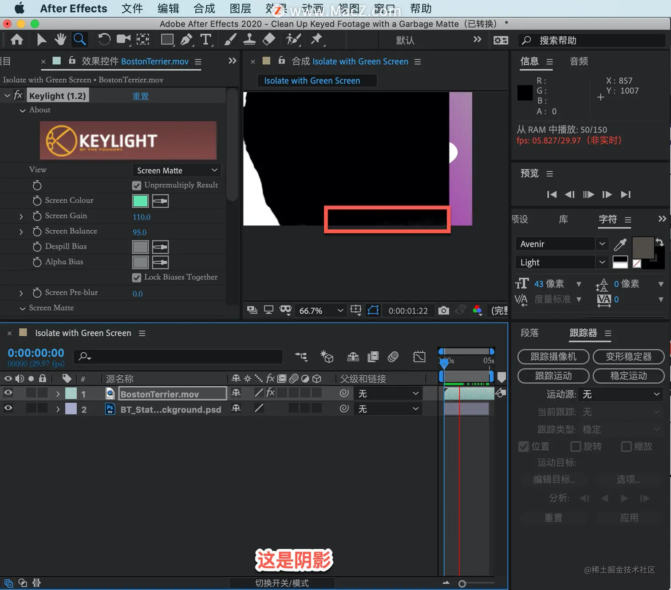Select the Hand tool
This screenshot has height=590, width=671.
coord(60,39)
